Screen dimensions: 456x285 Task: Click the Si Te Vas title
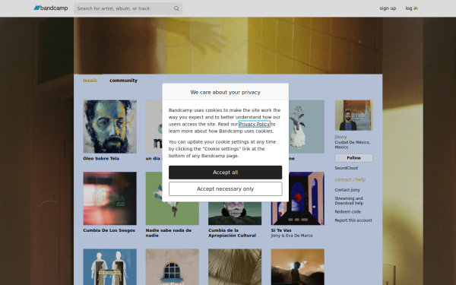(281, 230)
